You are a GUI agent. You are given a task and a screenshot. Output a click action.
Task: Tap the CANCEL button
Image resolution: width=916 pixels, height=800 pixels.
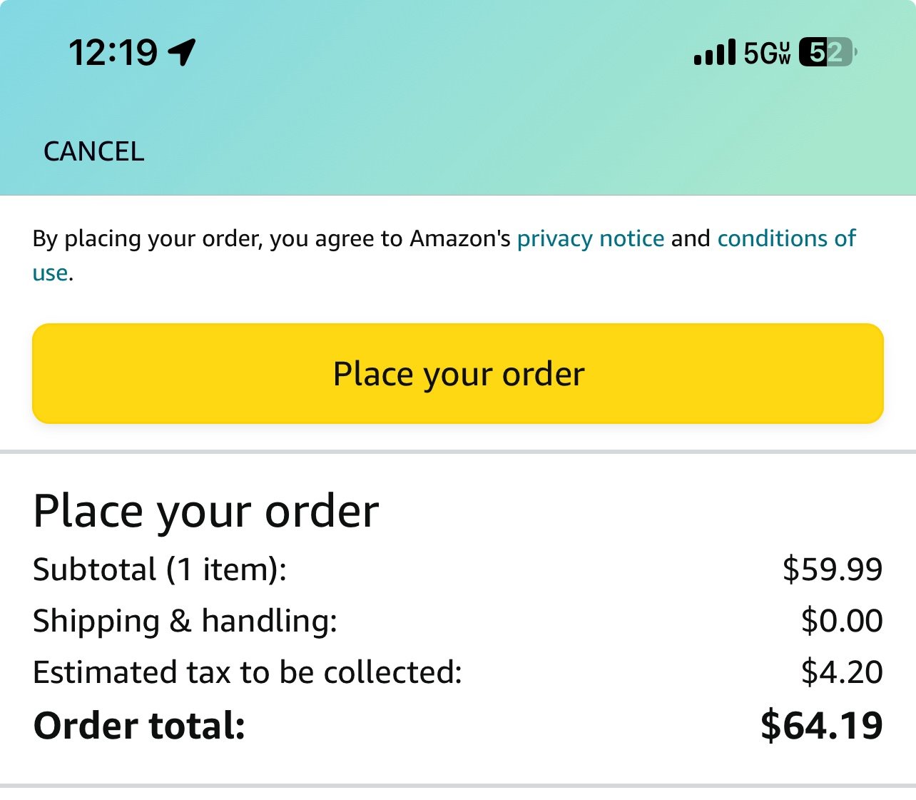[x=93, y=151]
